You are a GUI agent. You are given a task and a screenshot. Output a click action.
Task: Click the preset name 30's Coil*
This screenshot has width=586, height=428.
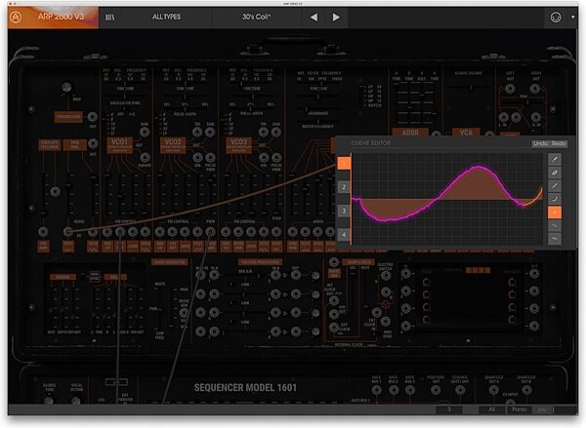click(x=256, y=17)
